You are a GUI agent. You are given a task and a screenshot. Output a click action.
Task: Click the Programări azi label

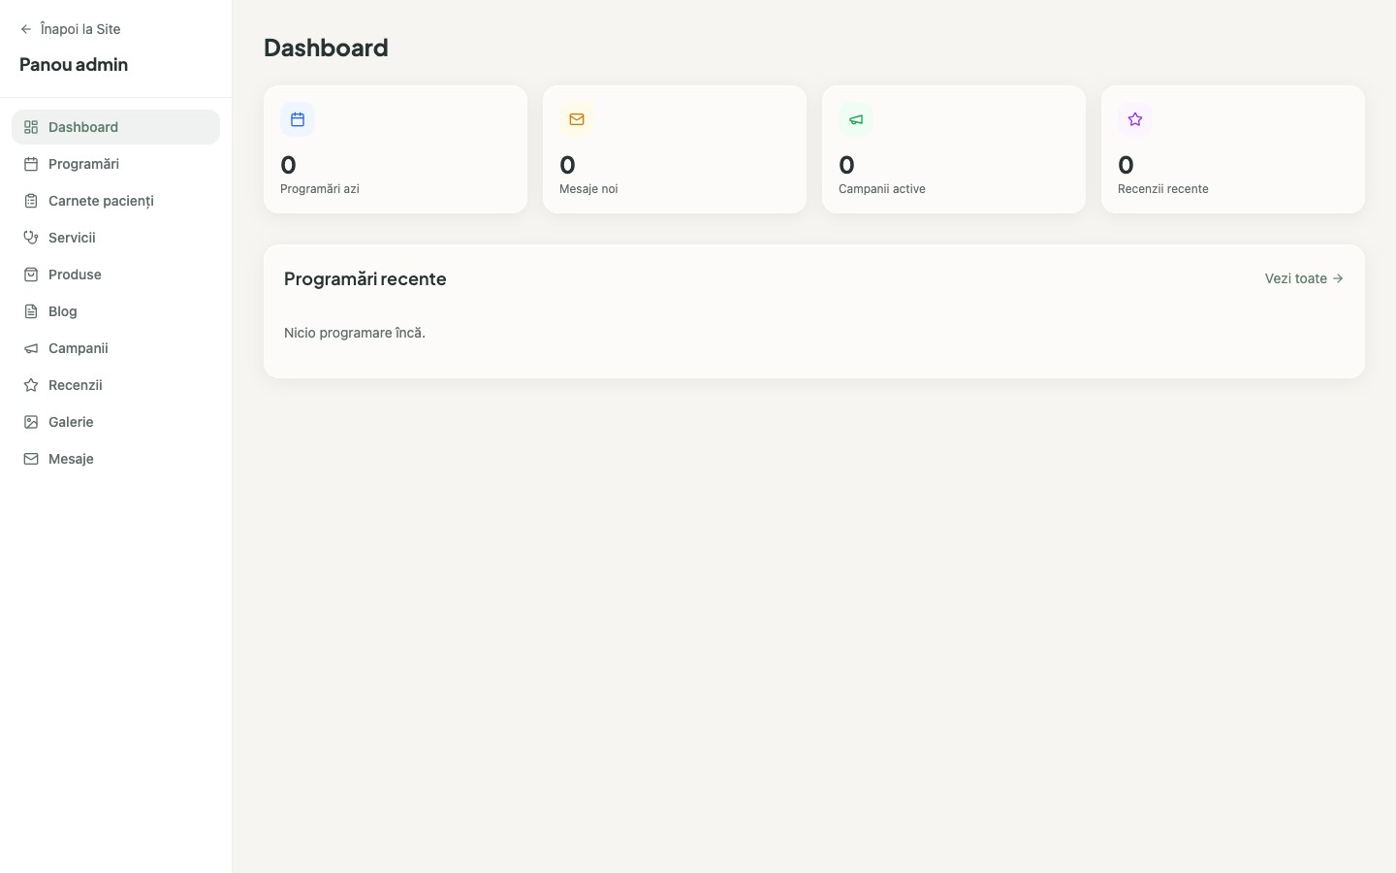coord(320,189)
